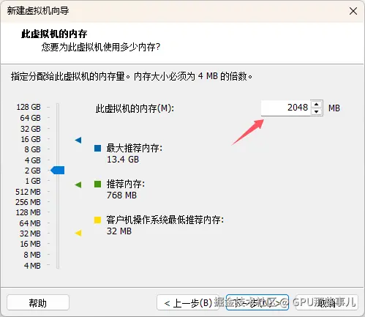The height and width of the screenshot is (317, 365).
Task: Increase memory with spinner up arrow
Action: click(x=317, y=104)
